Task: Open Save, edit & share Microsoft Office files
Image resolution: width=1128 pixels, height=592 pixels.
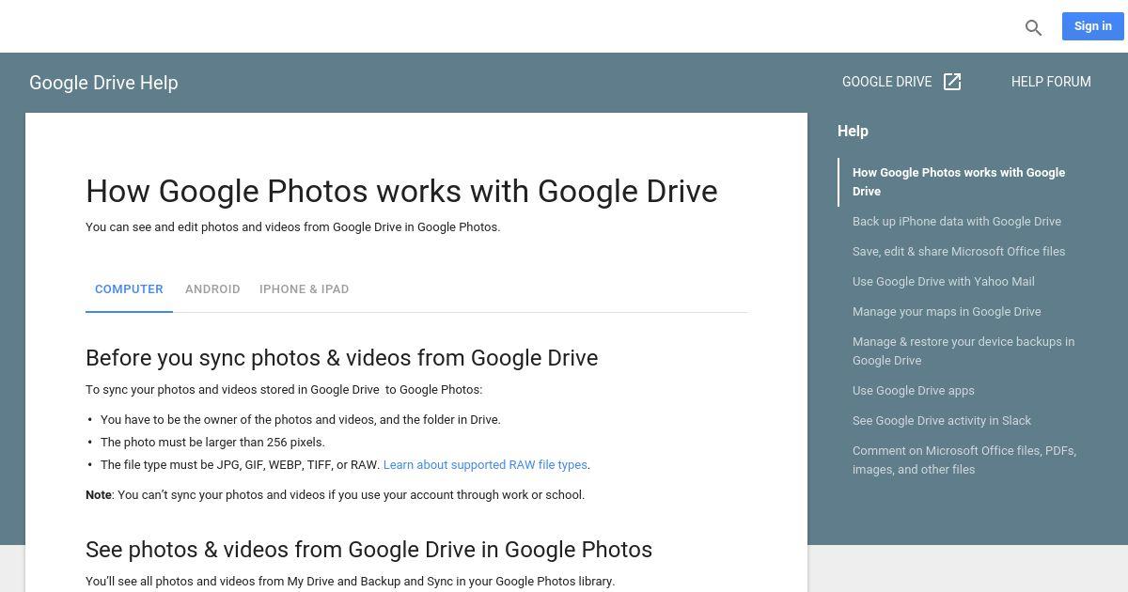Action: pos(959,252)
